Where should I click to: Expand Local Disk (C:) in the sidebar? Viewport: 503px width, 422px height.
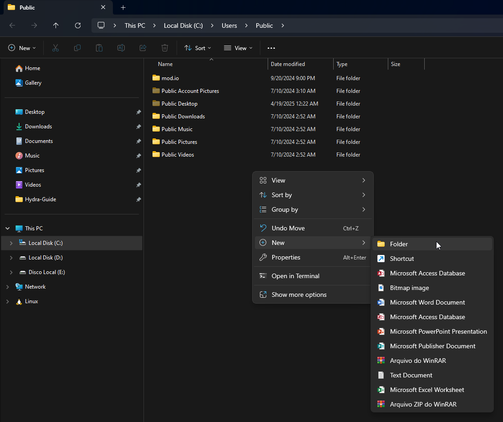[11, 243]
